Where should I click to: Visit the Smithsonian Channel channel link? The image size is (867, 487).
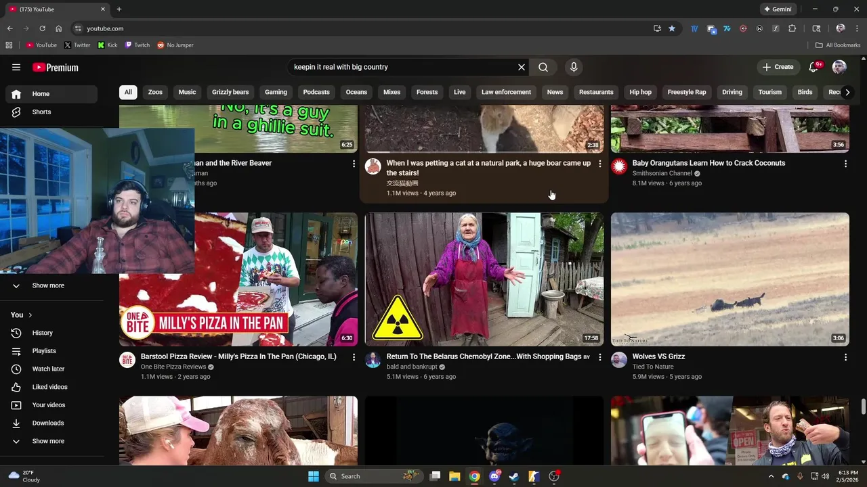click(x=662, y=173)
